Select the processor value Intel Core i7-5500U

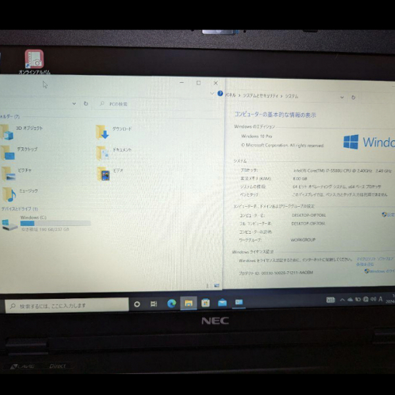point(342,171)
